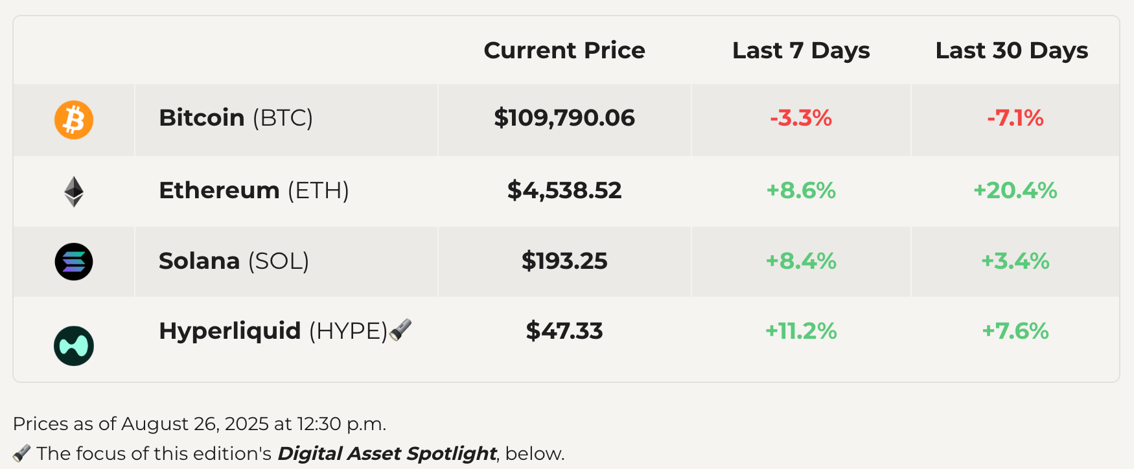Click Ethereum's $4,538.52 price
1134x469 pixels.
[564, 190]
